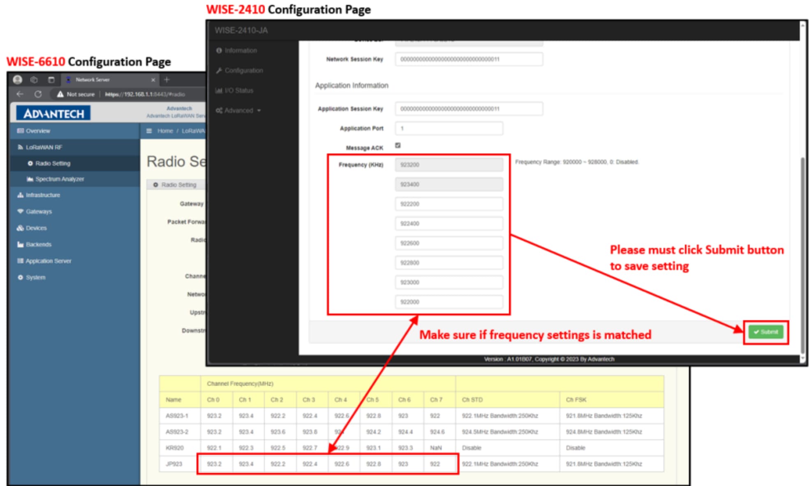
Task: Click the WISE-2410 page vertical scrollbar
Action: pos(803,254)
